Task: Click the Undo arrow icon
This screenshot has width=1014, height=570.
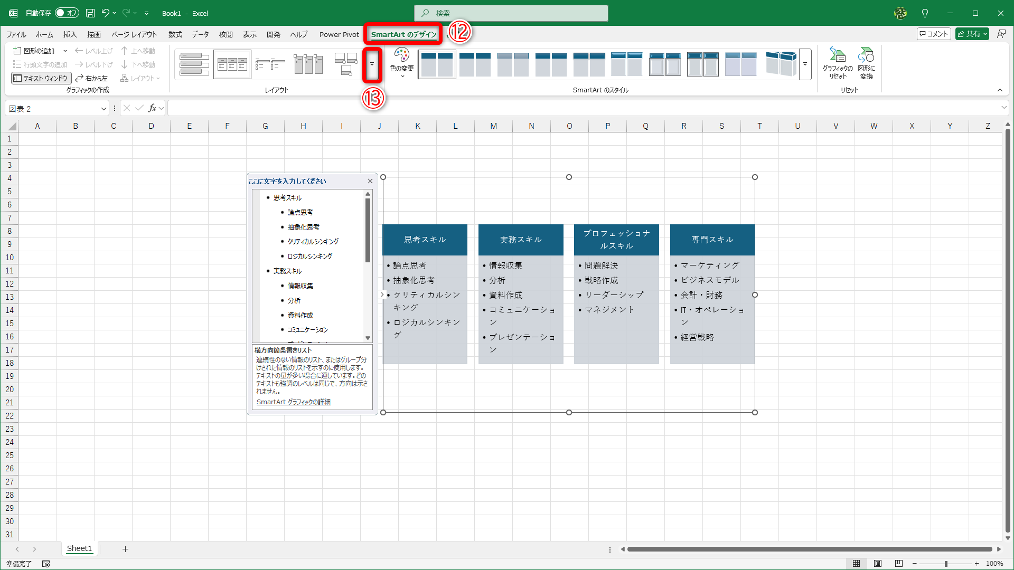Action: pyautogui.click(x=105, y=13)
